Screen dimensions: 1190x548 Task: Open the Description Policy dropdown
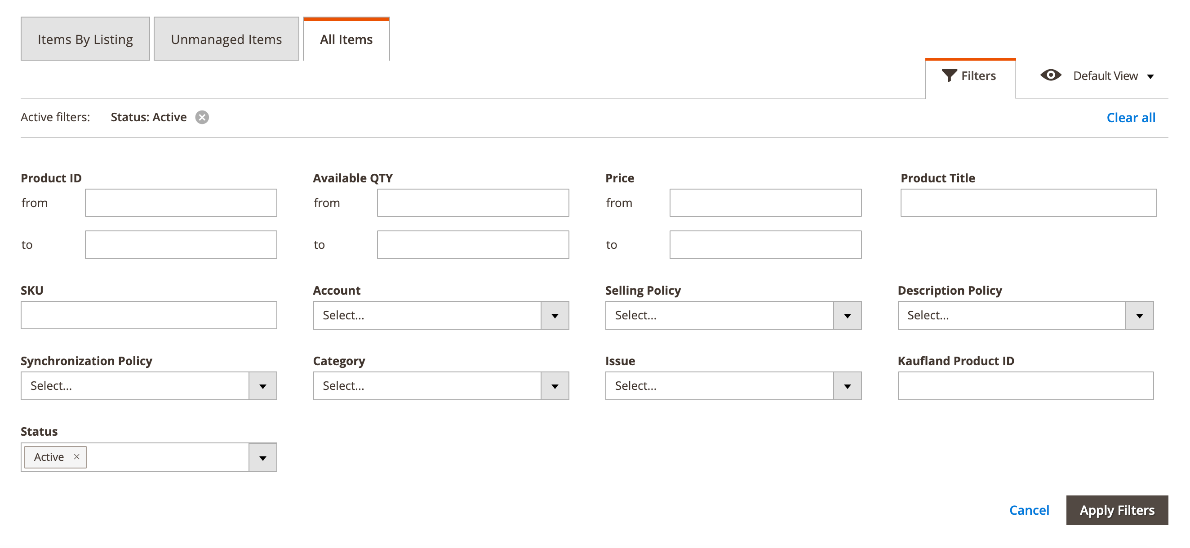point(1026,315)
